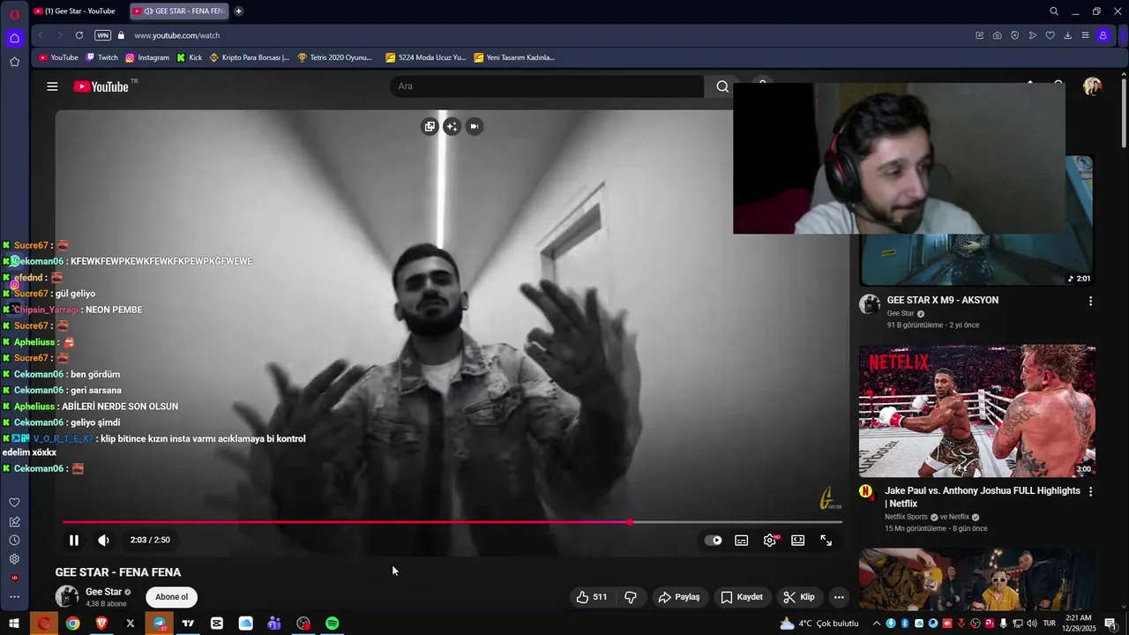Open the taskbar clock showing 2:21 AM
Viewport: 1129px width, 635px height.
coord(1079,624)
